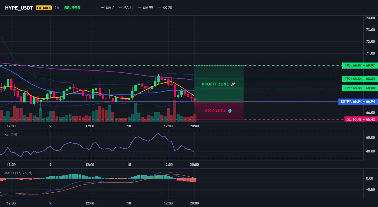Toggle the MA 7 legend entry

pyautogui.click(x=108, y=8)
